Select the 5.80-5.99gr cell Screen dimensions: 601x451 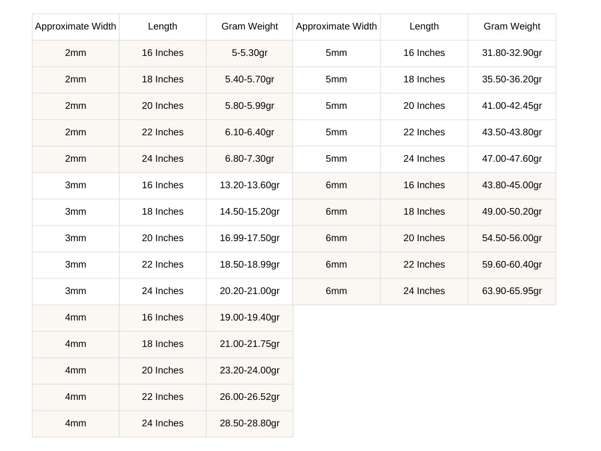click(x=249, y=106)
